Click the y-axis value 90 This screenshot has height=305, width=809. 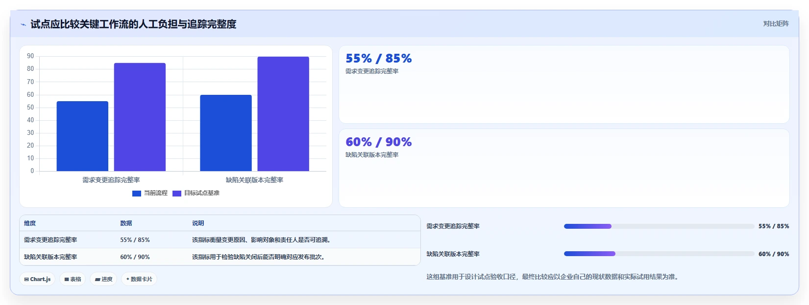point(30,56)
